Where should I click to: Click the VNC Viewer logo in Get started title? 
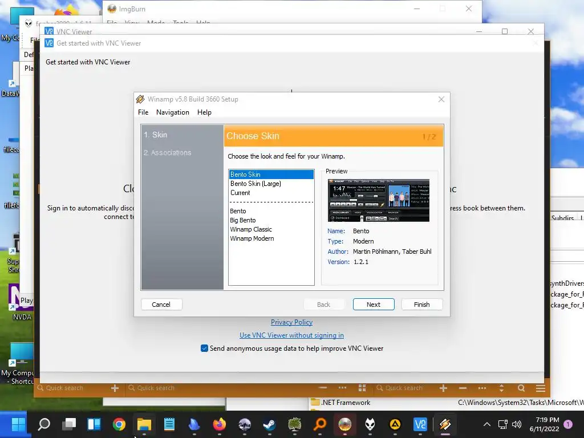tap(49, 43)
